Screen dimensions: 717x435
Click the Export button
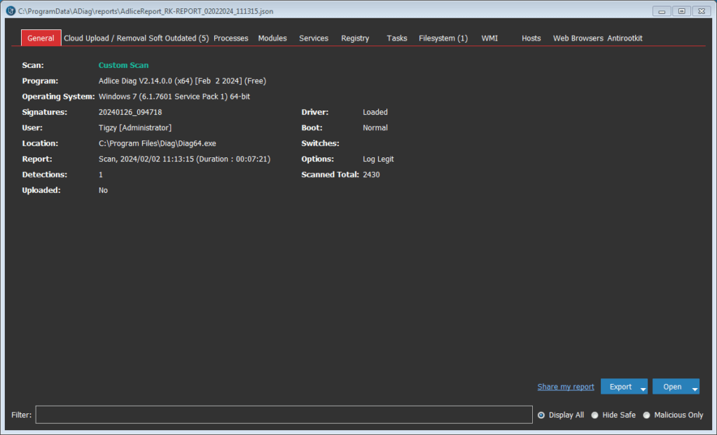pyautogui.click(x=620, y=387)
